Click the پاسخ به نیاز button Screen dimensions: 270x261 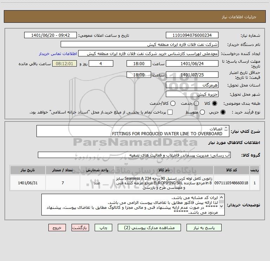tap(204, 228)
